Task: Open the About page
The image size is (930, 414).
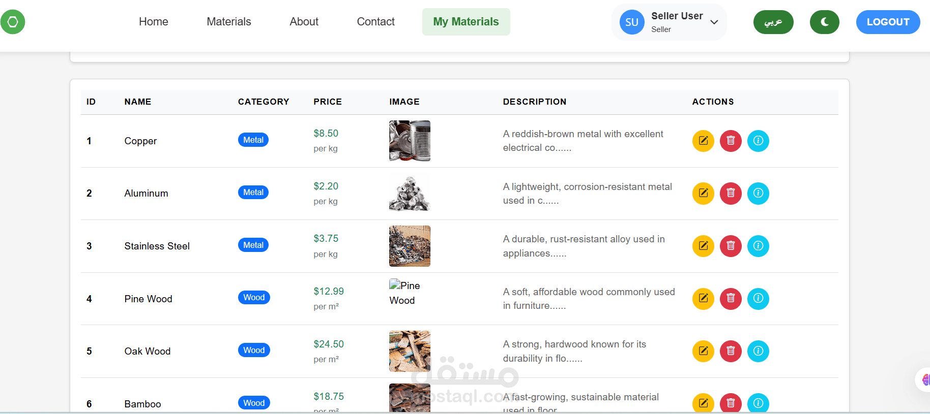Action: coord(304,22)
